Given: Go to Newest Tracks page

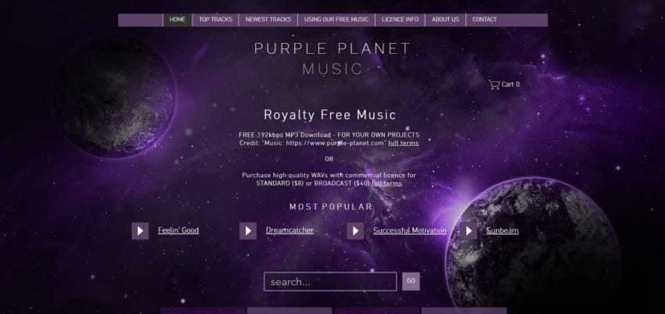Looking at the screenshot, I should 268,20.
